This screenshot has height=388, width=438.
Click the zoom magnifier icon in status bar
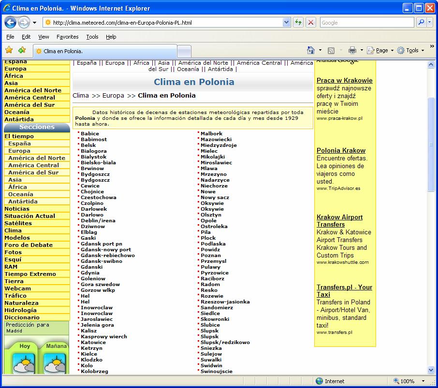tap(396, 381)
